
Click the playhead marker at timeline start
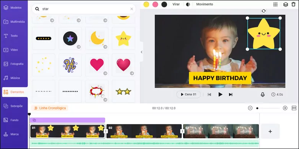pyautogui.click(x=29, y=114)
